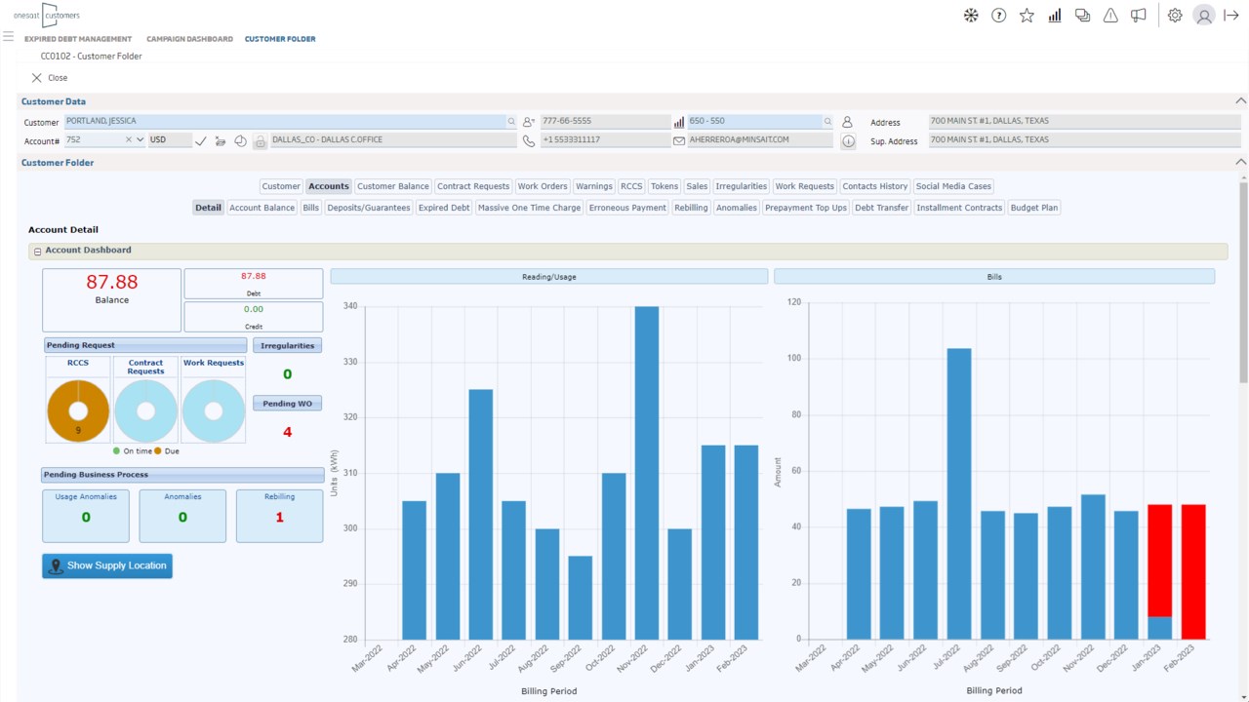
Task: Click the logout arrow icon
Action: tap(1231, 16)
